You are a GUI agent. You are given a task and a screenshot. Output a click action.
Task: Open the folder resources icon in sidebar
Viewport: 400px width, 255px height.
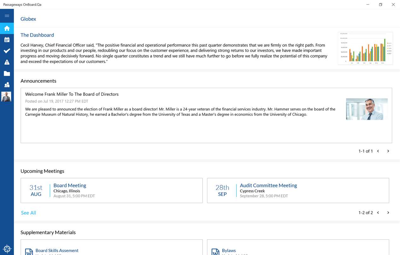pyautogui.click(x=7, y=74)
